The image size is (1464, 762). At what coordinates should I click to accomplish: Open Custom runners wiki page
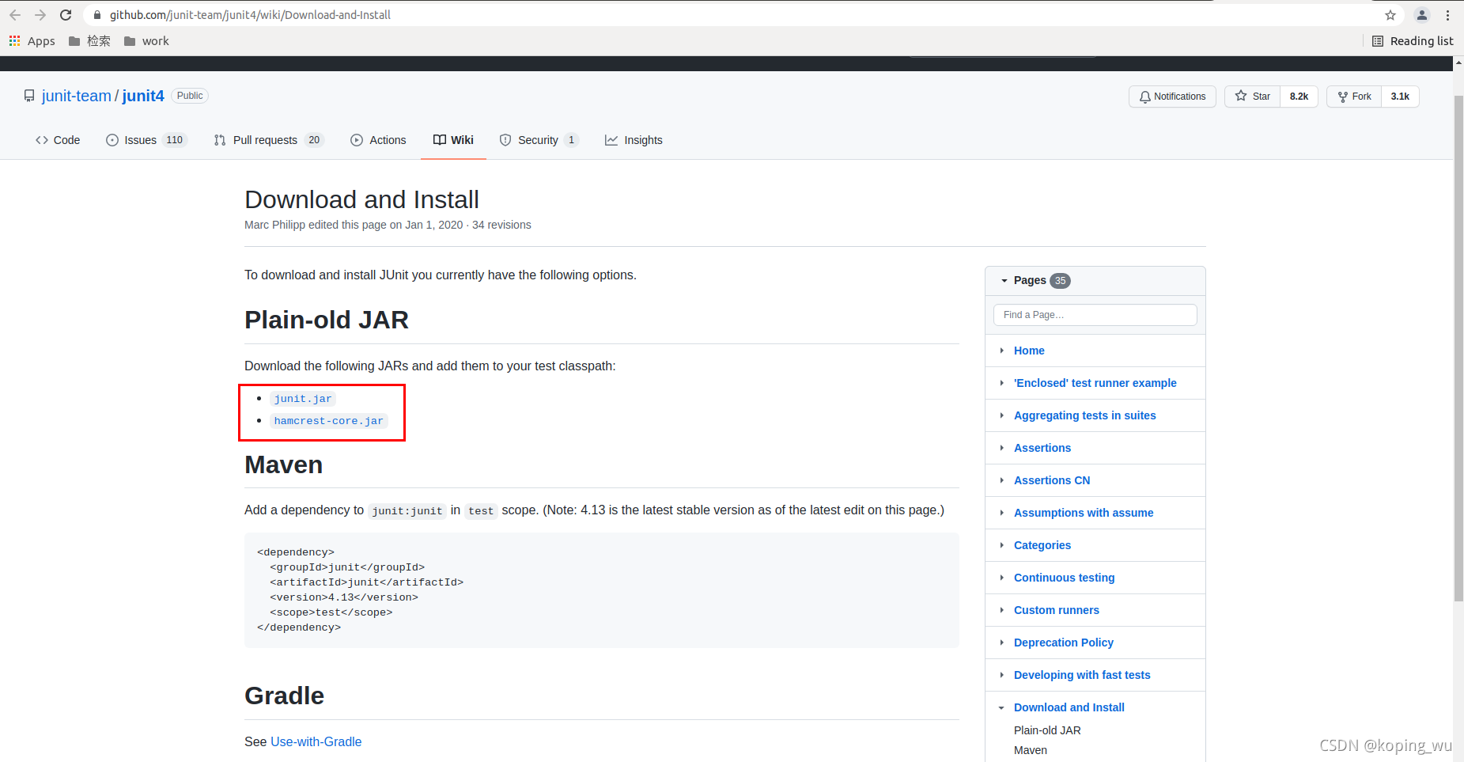pos(1057,610)
